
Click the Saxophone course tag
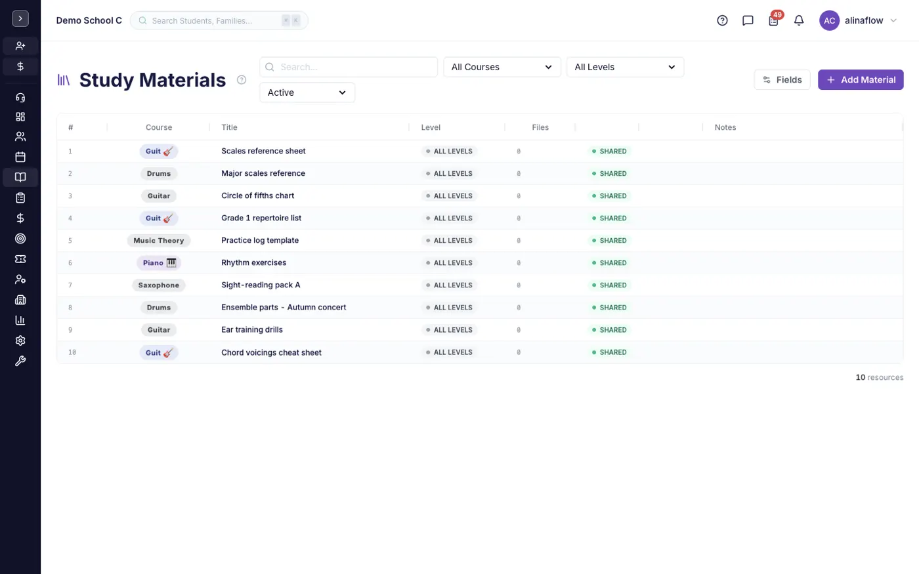point(159,285)
